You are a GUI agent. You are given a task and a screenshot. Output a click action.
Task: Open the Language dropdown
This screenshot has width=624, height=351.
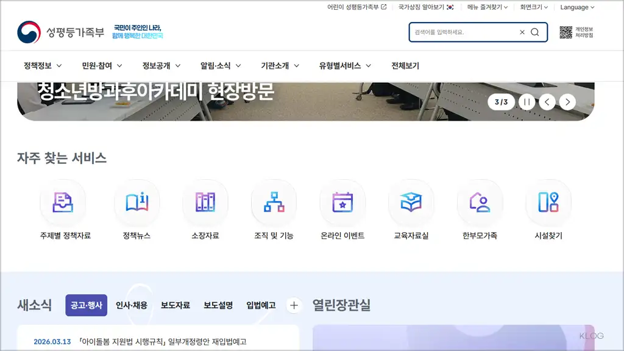[x=576, y=7]
